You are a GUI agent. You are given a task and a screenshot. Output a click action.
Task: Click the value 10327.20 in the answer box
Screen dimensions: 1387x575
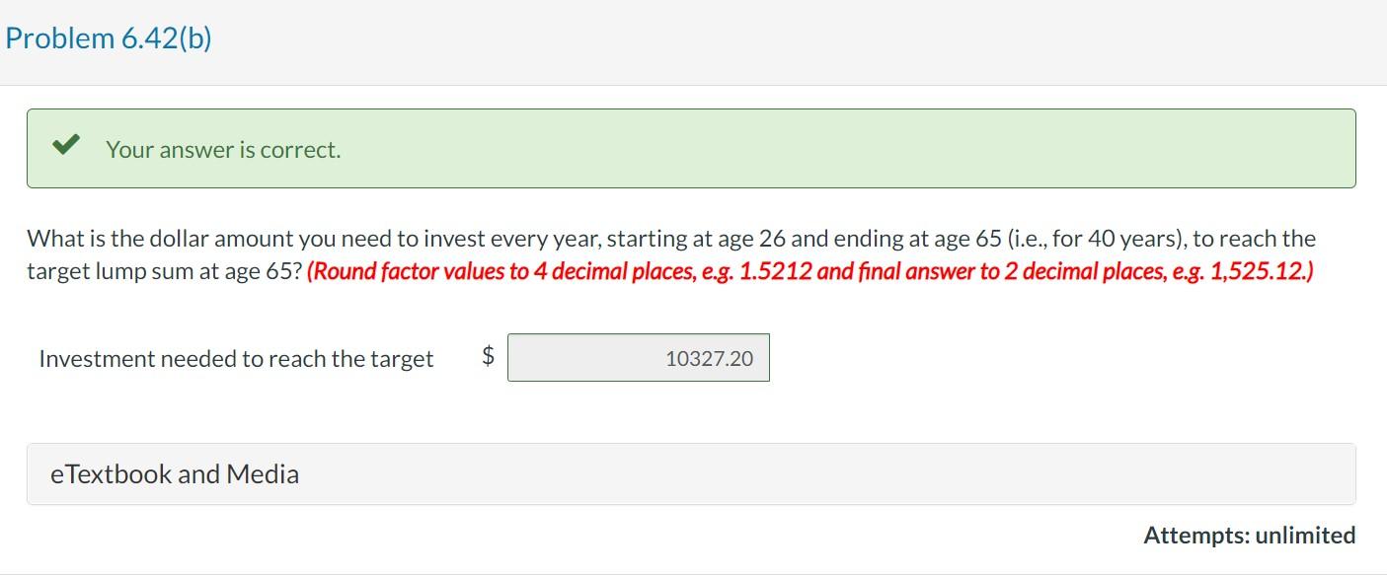click(707, 357)
